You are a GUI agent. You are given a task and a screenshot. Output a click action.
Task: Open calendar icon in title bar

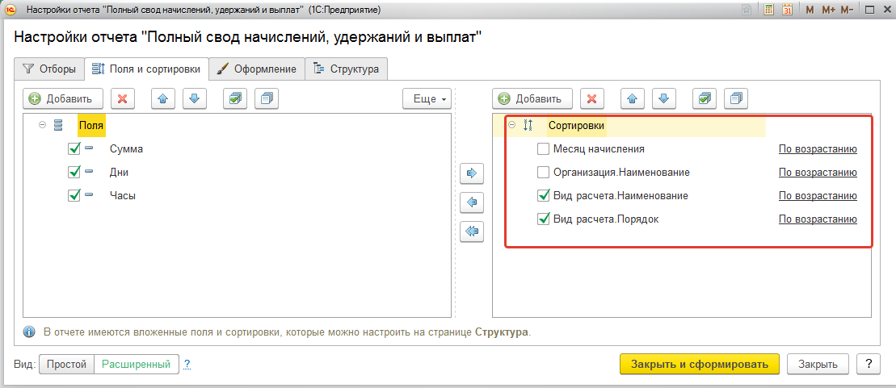click(788, 10)
